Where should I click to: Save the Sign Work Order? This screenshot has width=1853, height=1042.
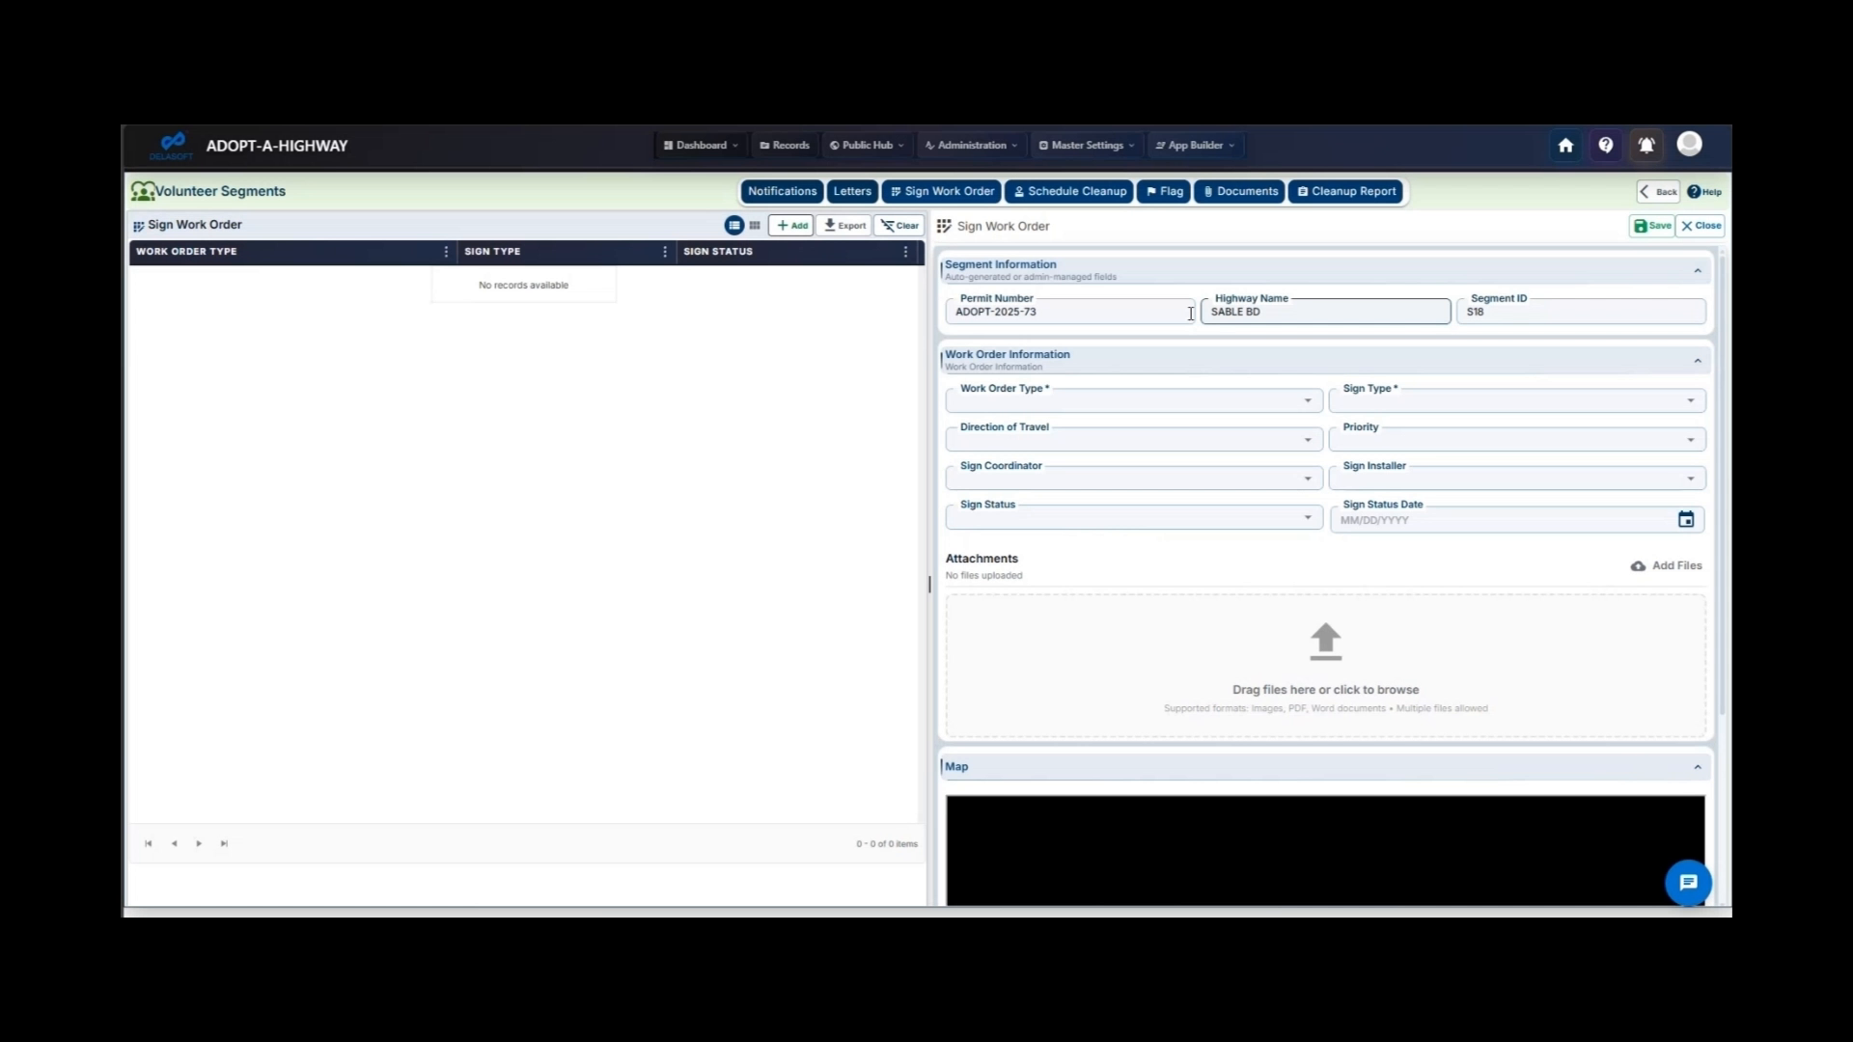pyautogui.click(x=1651, y=226)
